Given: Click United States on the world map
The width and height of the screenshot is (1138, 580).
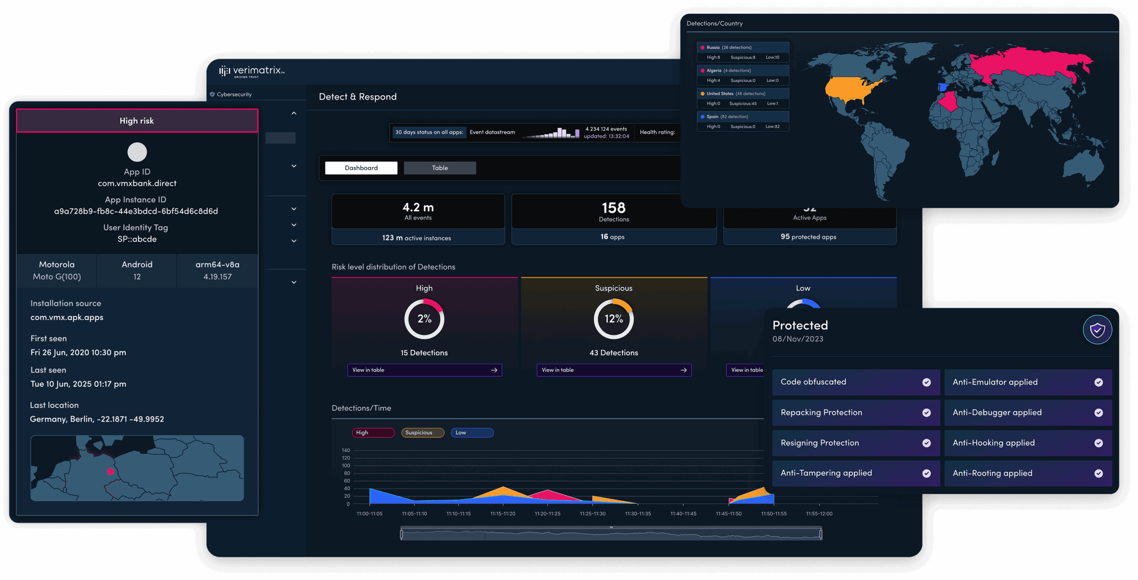Looking at the screenshot, I should pos(848,89).
